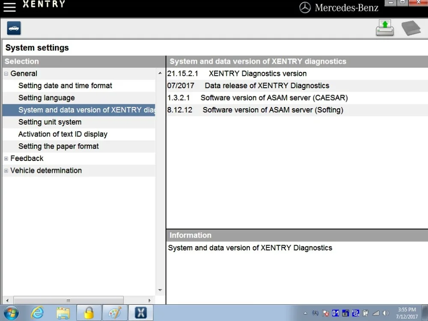Open the power plug tray icon
428x321 pixels.
[366, 313]
